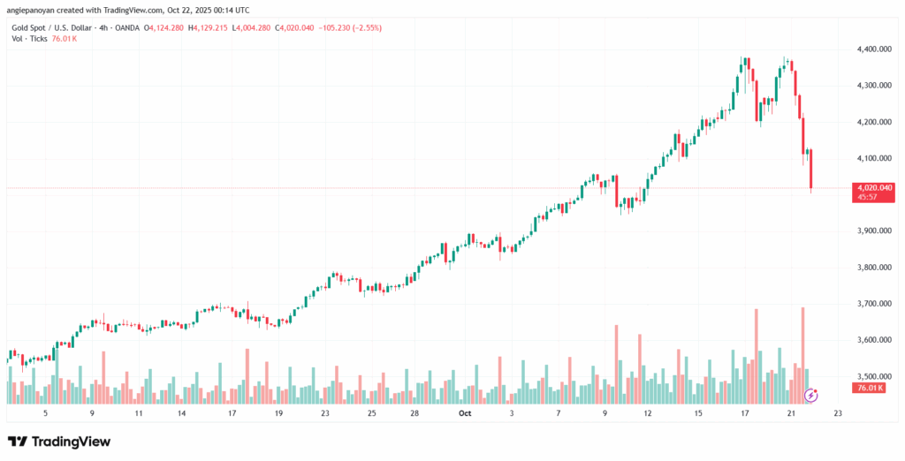
Task: Click the 23 date label on the time axis
Action: tap(838, 412)
